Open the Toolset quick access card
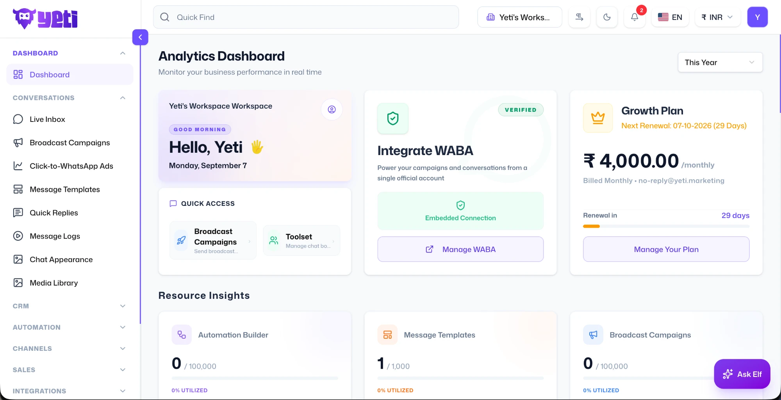This screenshot has height=400, width=781. pos(301,241)
